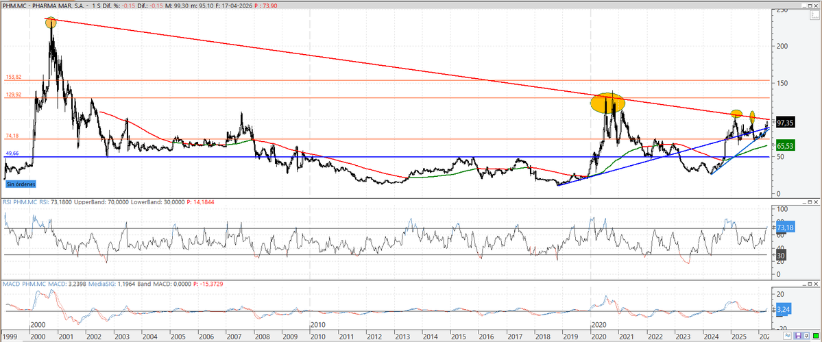Click the 2025 year label on time axis
The image size is (822, 342).
click(738, 336)
